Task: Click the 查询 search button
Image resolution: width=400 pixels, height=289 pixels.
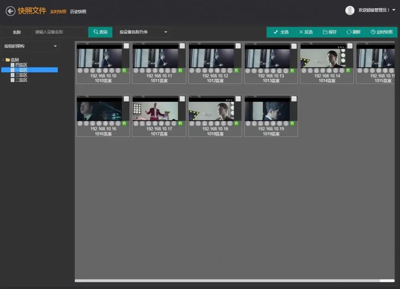Action: pyautogui.click(x=100, y=32)
